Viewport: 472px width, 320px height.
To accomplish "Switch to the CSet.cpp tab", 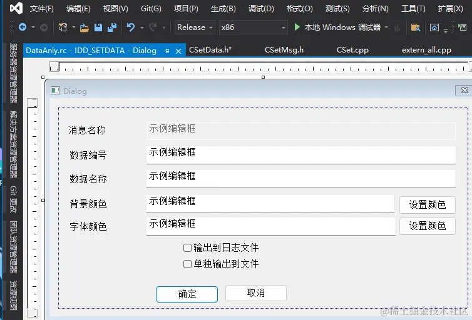I will [352, 50].
